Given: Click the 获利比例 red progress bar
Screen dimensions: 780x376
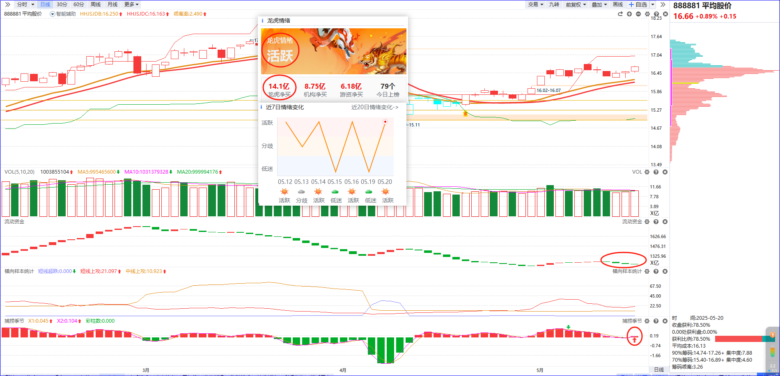Looking at the screenshot, I should (x=739, y=339).
